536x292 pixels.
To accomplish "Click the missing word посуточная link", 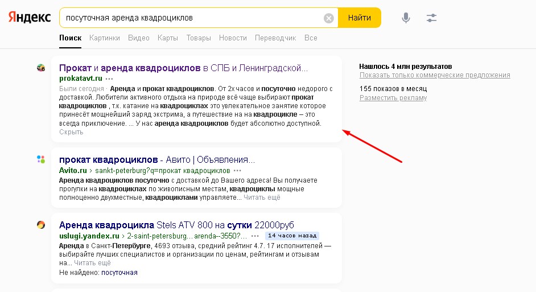I will pyautogui.click(x=119, y=273).
